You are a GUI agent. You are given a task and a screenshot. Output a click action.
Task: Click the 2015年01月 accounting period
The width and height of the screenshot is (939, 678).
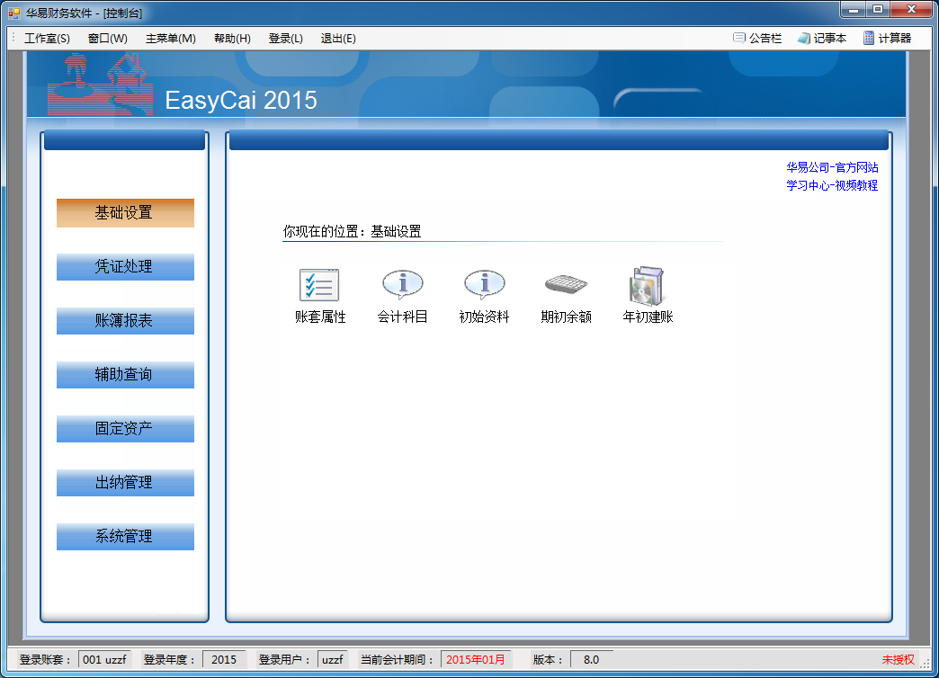(x=476, y=659)
